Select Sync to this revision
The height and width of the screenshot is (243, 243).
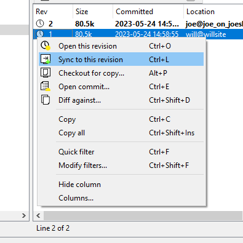(x=121, y=59)
